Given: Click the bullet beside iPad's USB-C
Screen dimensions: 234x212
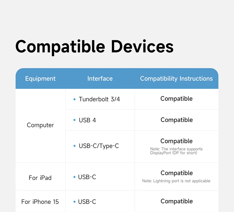Looking at the screenshot, I should (x=74, y=177).
